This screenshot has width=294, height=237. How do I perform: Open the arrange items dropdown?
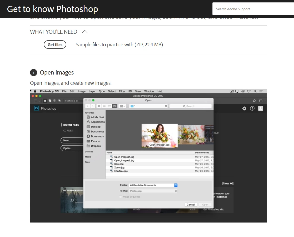(x=122, y=106)
